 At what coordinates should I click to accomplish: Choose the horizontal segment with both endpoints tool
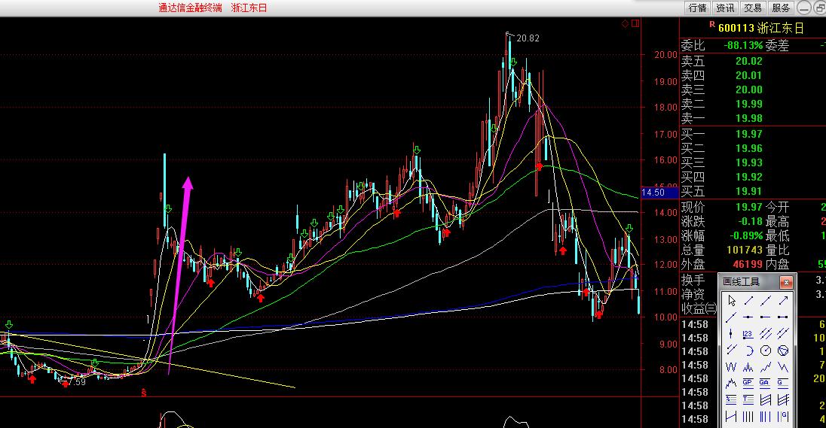pyautogui.click(x=783, y=317)
